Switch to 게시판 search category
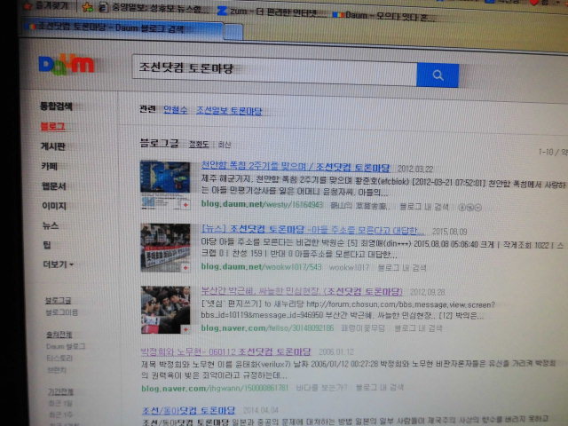The height and width of the screenshot is (426, 568). [x=53, y=146]
